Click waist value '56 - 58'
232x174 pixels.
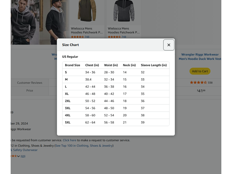[109, 122]
